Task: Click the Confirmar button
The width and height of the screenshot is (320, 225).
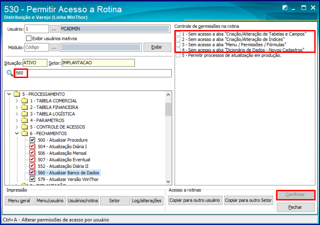Action: pyautogui.click(x=295, y=195)
